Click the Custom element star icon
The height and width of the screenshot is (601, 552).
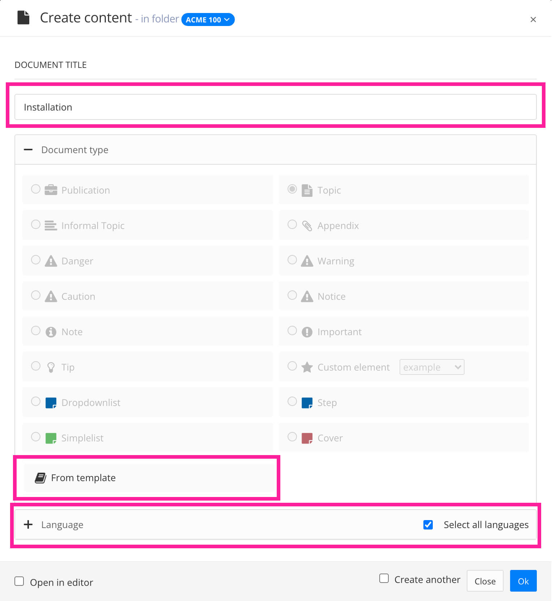(307, 366)
